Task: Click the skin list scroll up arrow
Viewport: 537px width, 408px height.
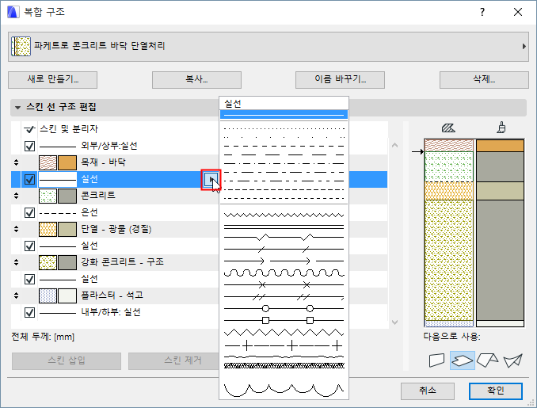Action: [394, 145]
